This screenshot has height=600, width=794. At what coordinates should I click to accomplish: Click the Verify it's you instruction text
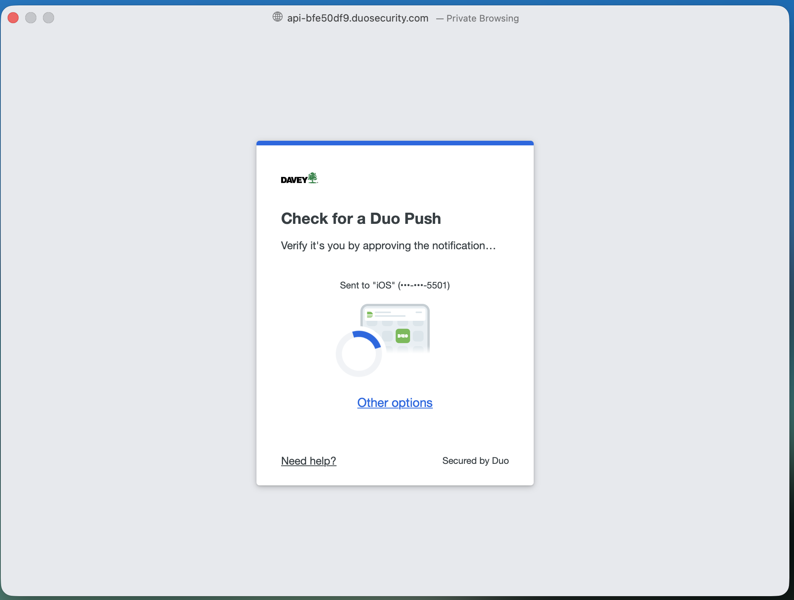tap(388, 246)
